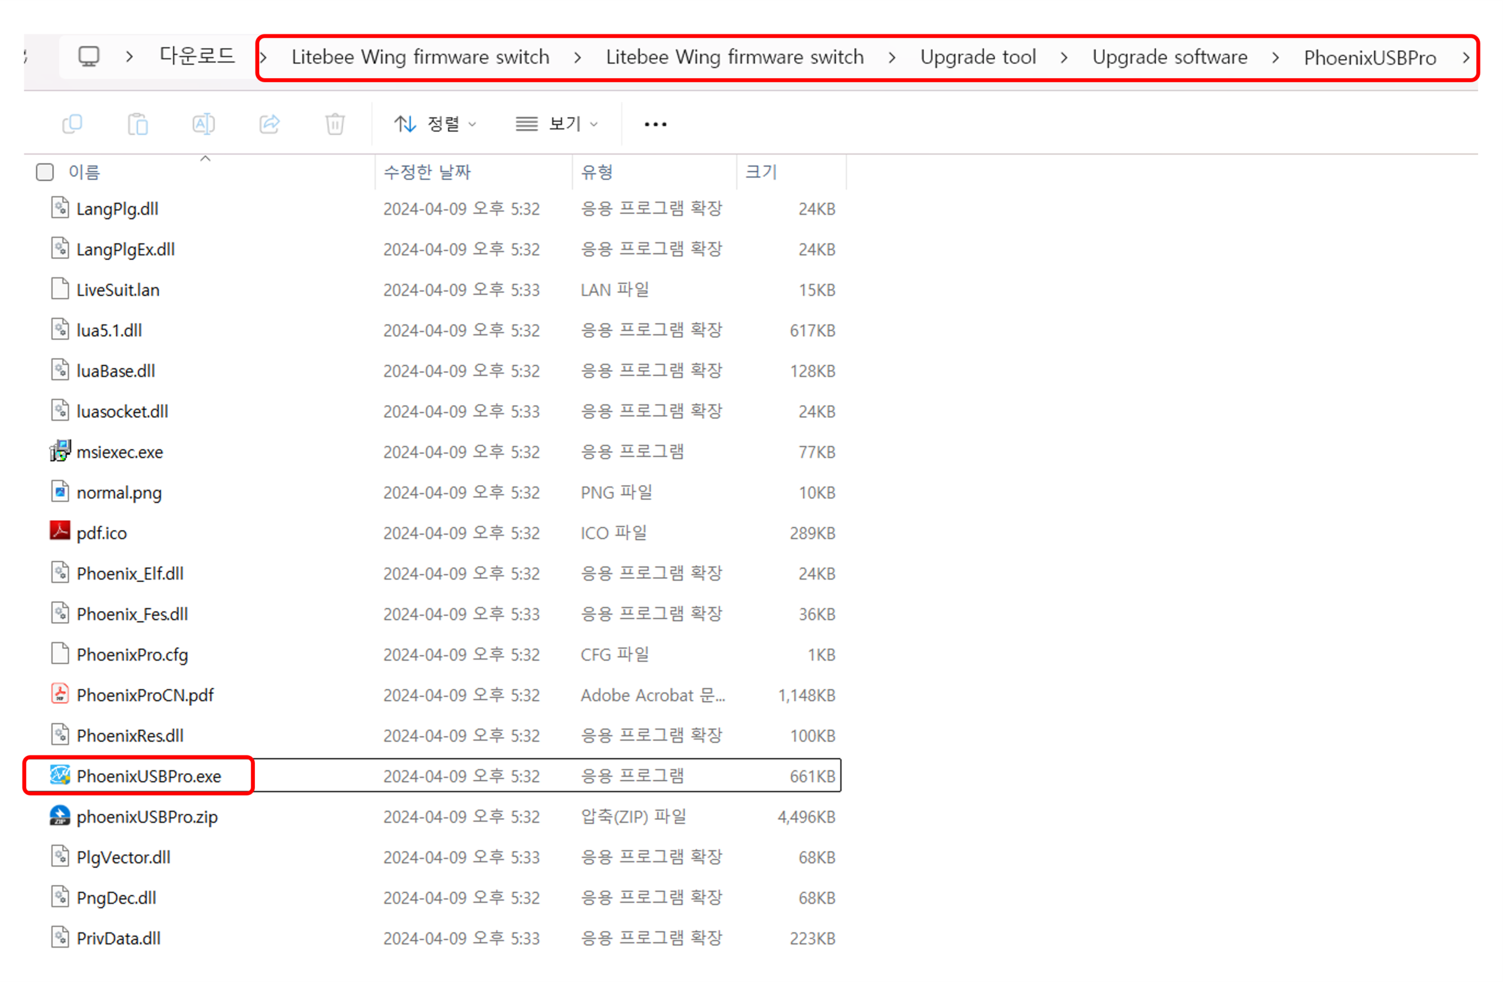Viewport: 1503px width, 982px height.
Task: Select PhoenixProCN.pdf document icon
Action: tap(60, 693)
